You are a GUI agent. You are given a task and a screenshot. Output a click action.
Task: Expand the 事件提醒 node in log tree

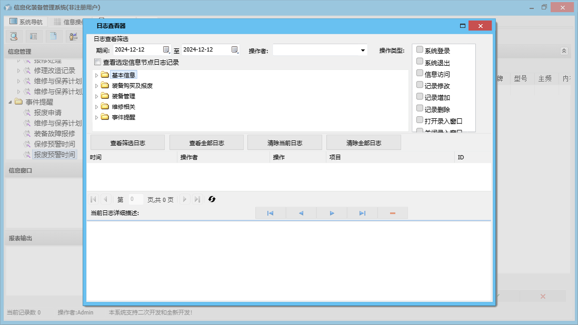point(96,117)
